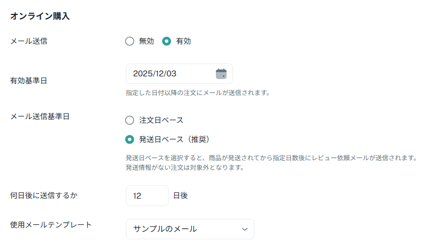443x251 pixels.
Task: Click the 何日後に送信するか field label
Action: [44, 195]
